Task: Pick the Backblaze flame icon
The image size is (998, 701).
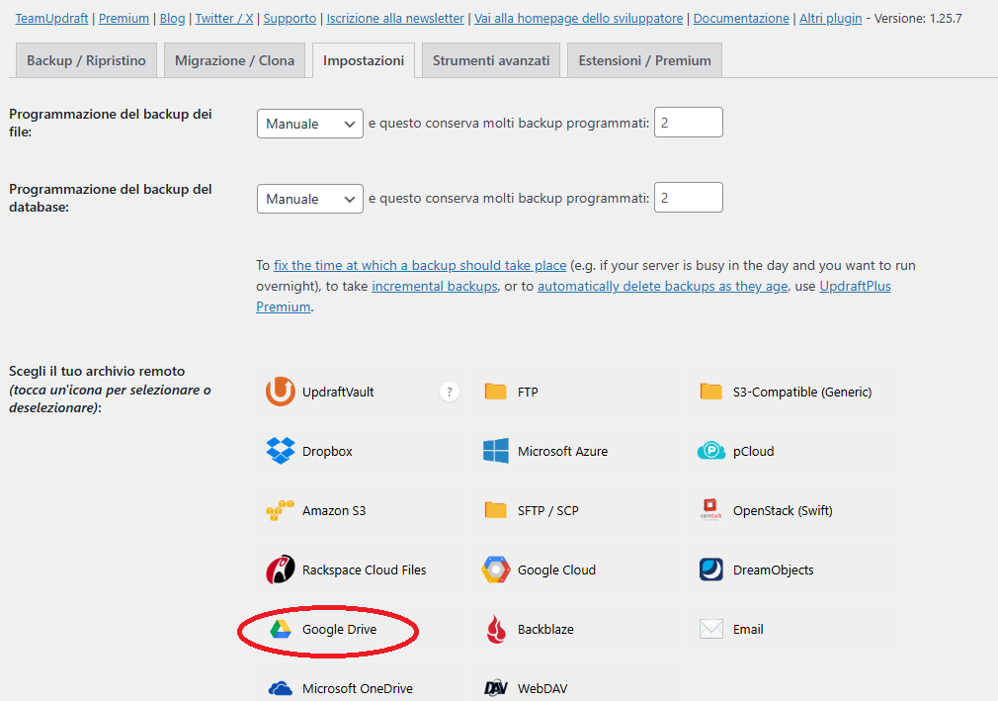Action: click(496, 629)
